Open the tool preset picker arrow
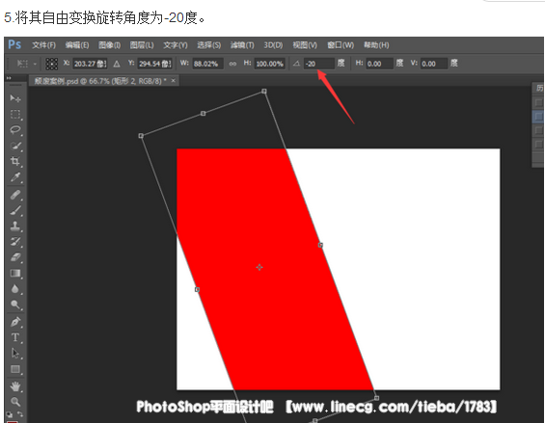Image resolution: width=545 pixels, height=423 pixels. (35, 64)
